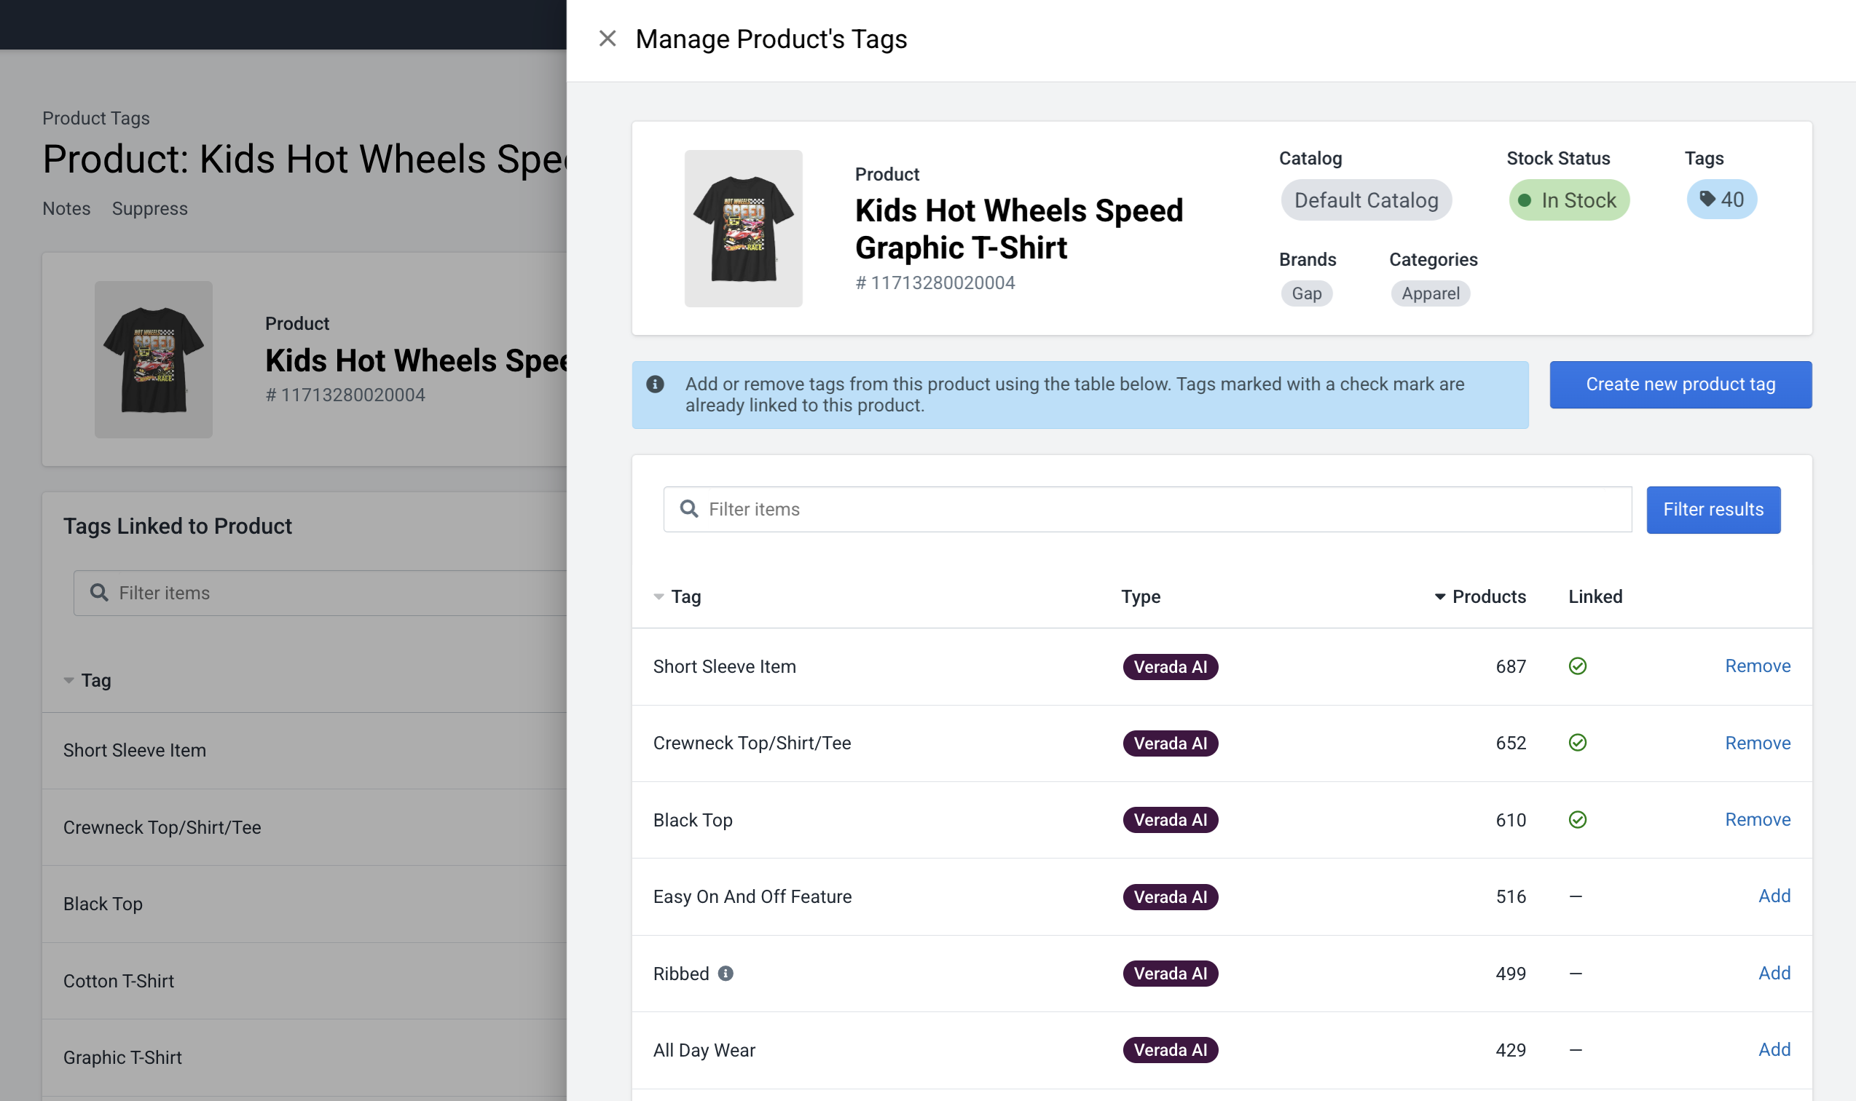Change sorting with the Products column arrow
Viewport: 1856px width, 1101px height.
click(x=1439, y=596)
